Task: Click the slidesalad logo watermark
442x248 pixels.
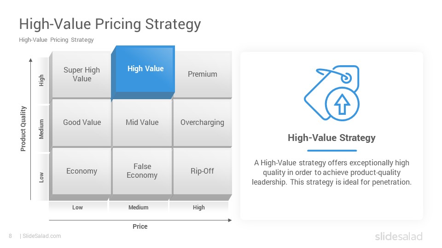Action: coord(399,236)
